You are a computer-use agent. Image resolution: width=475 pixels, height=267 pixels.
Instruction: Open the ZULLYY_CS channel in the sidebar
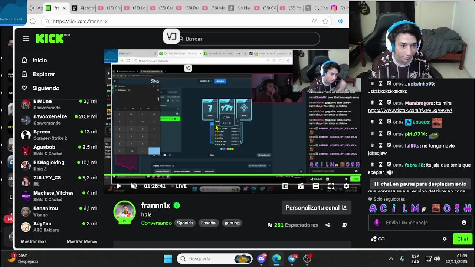[x=59, y=181]
